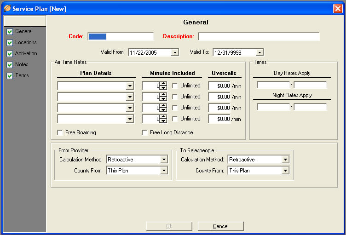346x235 pixels.
Task: Click into the Description text field
Action: click(x=259, y=37)
